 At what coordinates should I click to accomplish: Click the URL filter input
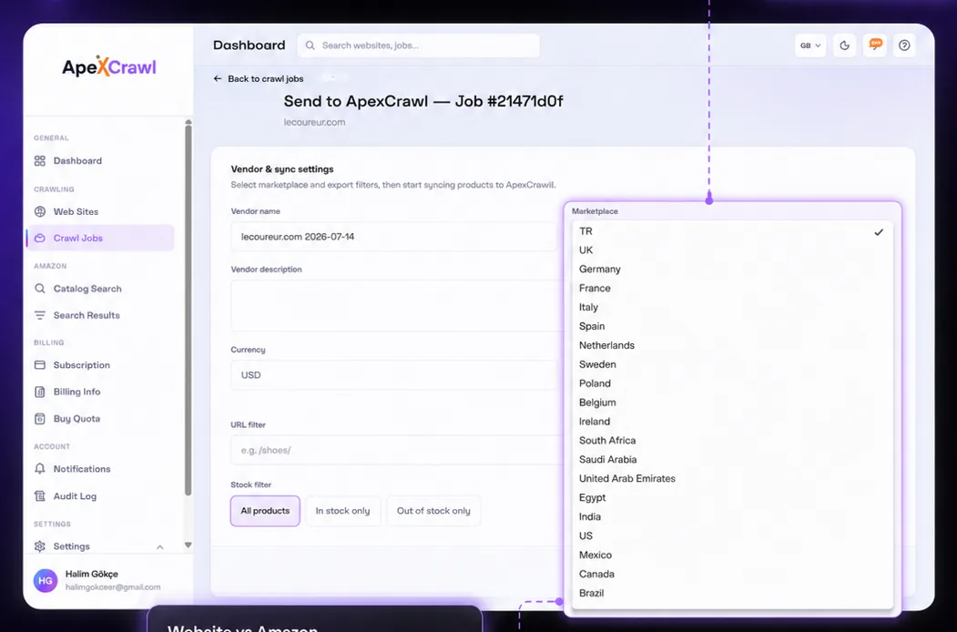[x=397, y=450]
